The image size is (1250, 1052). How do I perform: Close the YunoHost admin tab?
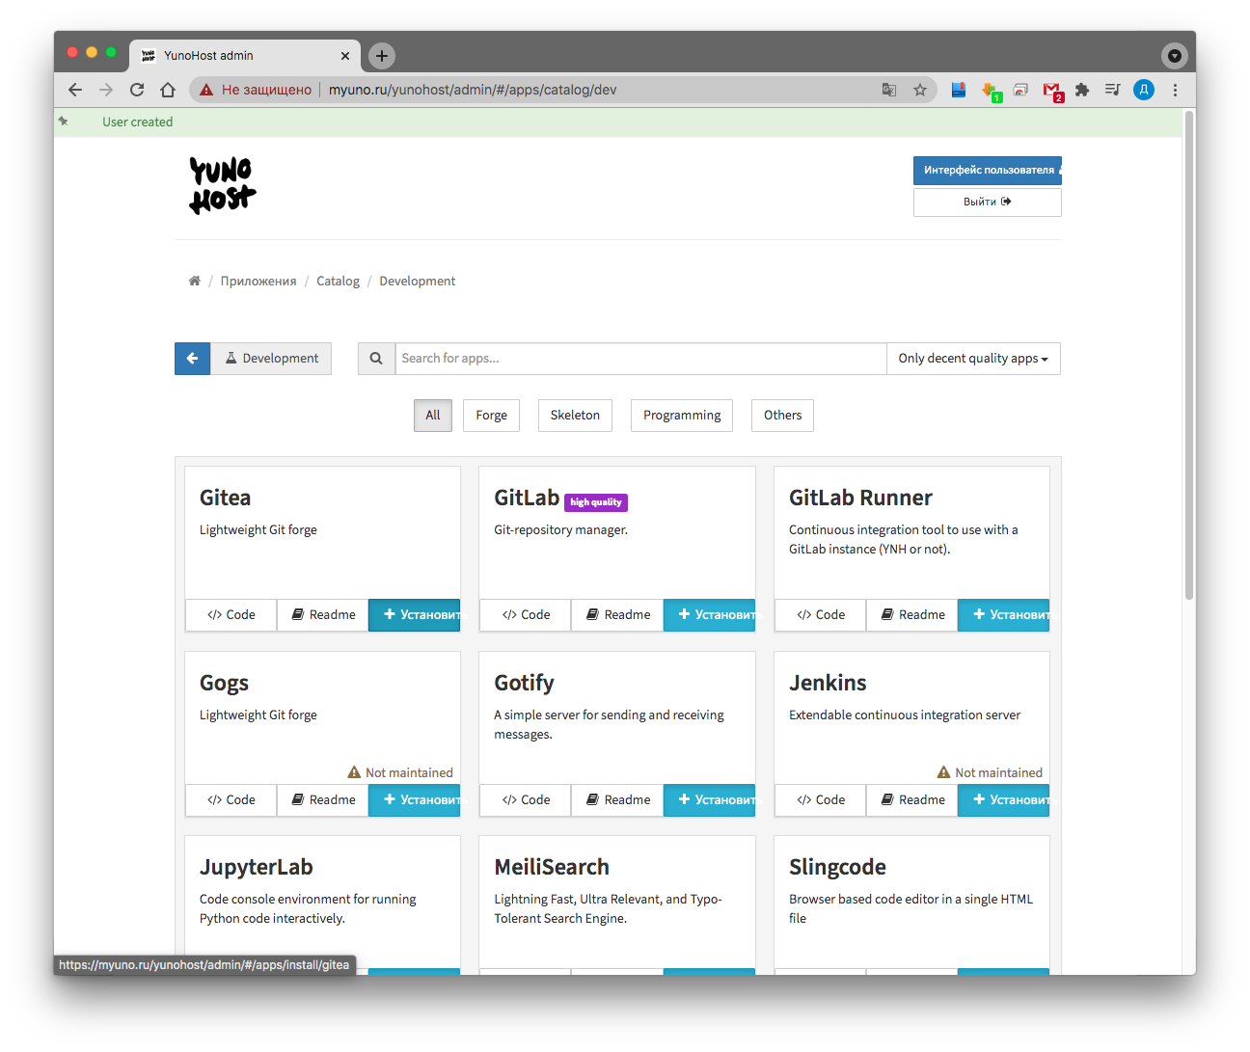tap(345, 56)
